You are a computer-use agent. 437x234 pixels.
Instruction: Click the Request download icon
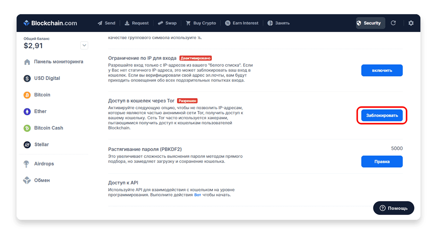127,23
